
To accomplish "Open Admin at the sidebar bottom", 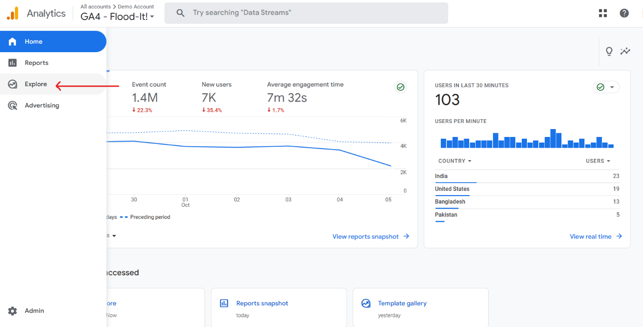I will coord(53,311).
